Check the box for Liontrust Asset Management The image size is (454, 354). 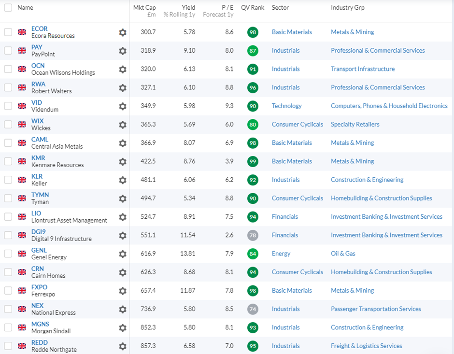(x=8, y=217)
